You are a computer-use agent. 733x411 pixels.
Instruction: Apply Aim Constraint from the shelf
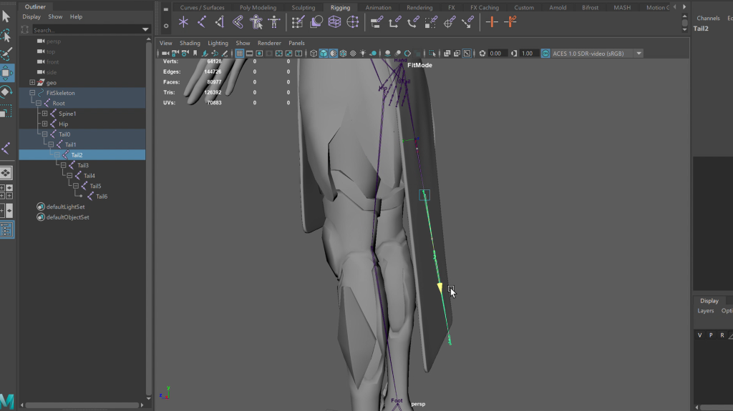pyautogui.click(x=450, y=22)
